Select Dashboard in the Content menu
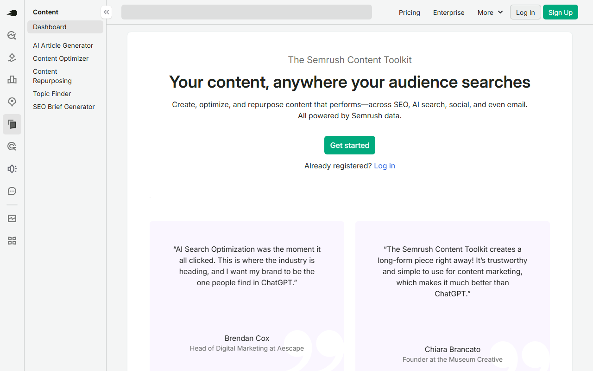 [65, 27]
